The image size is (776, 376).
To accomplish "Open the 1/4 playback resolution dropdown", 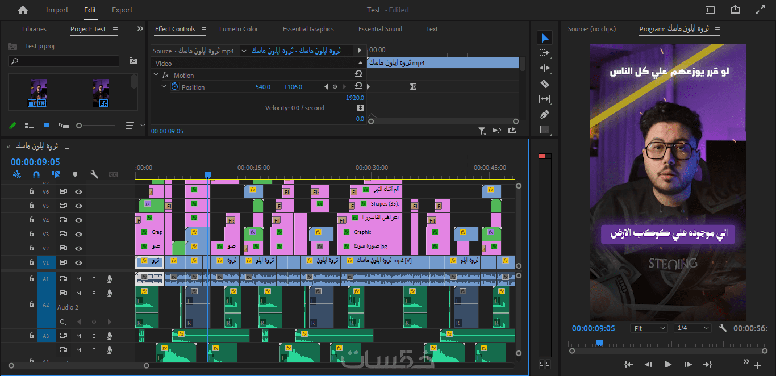I will (x=692, y=328).
